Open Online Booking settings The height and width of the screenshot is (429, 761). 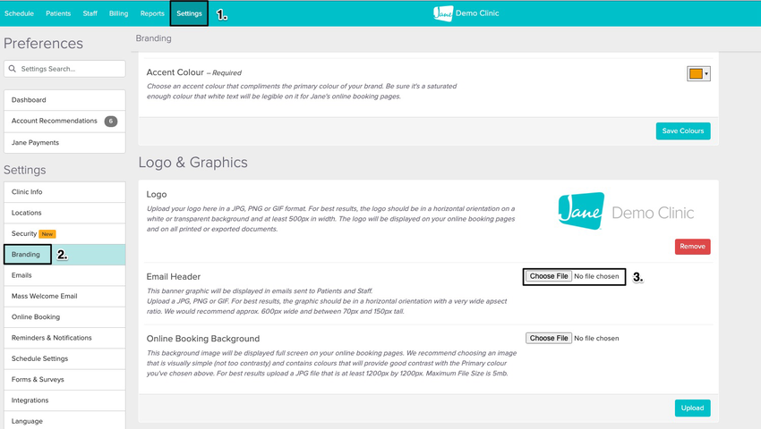point(64,317)
